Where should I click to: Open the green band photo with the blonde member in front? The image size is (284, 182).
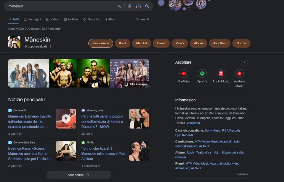pyautogui.click(x=93, y=73)
